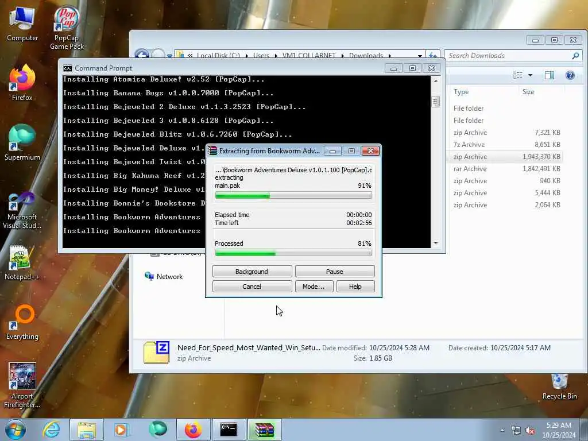
Task: Click the Command Prompt scrollbar thumb
Action: click(435, 102)
